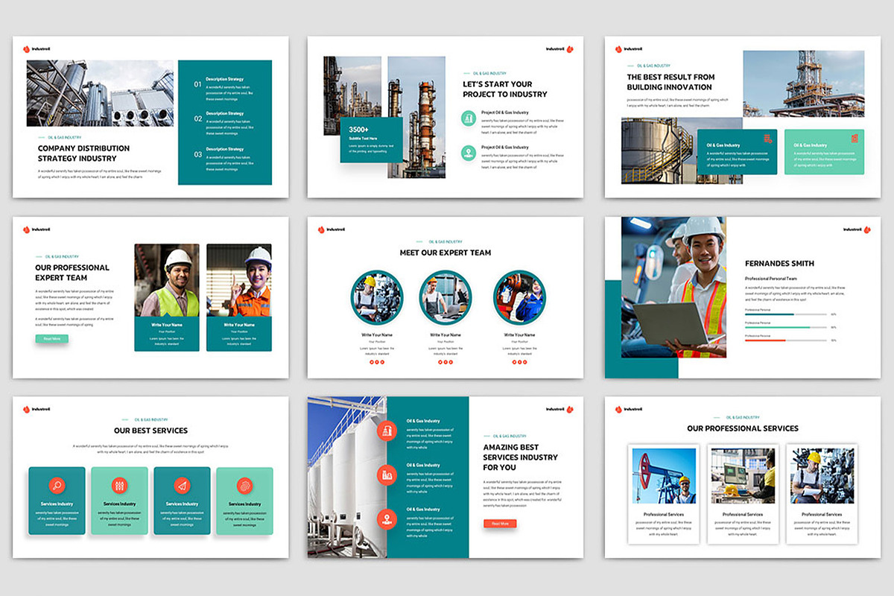Click the heading The Best Result From Building Innovation
894x596 pixels.
pos(670,82)
